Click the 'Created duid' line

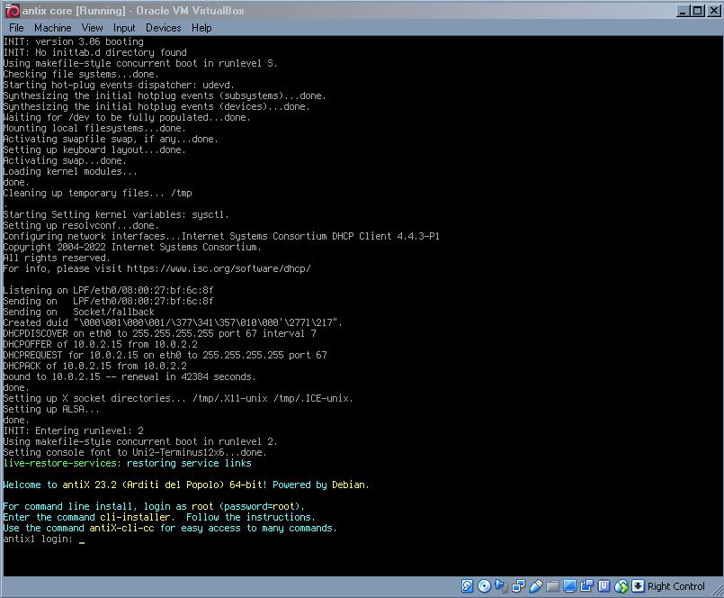coord(172,322)
